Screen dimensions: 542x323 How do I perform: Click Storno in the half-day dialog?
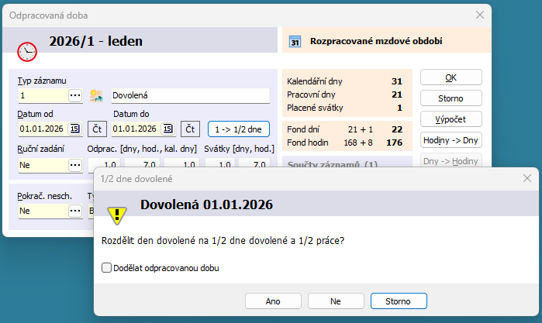pyautogui.click(x=399, y=301)
